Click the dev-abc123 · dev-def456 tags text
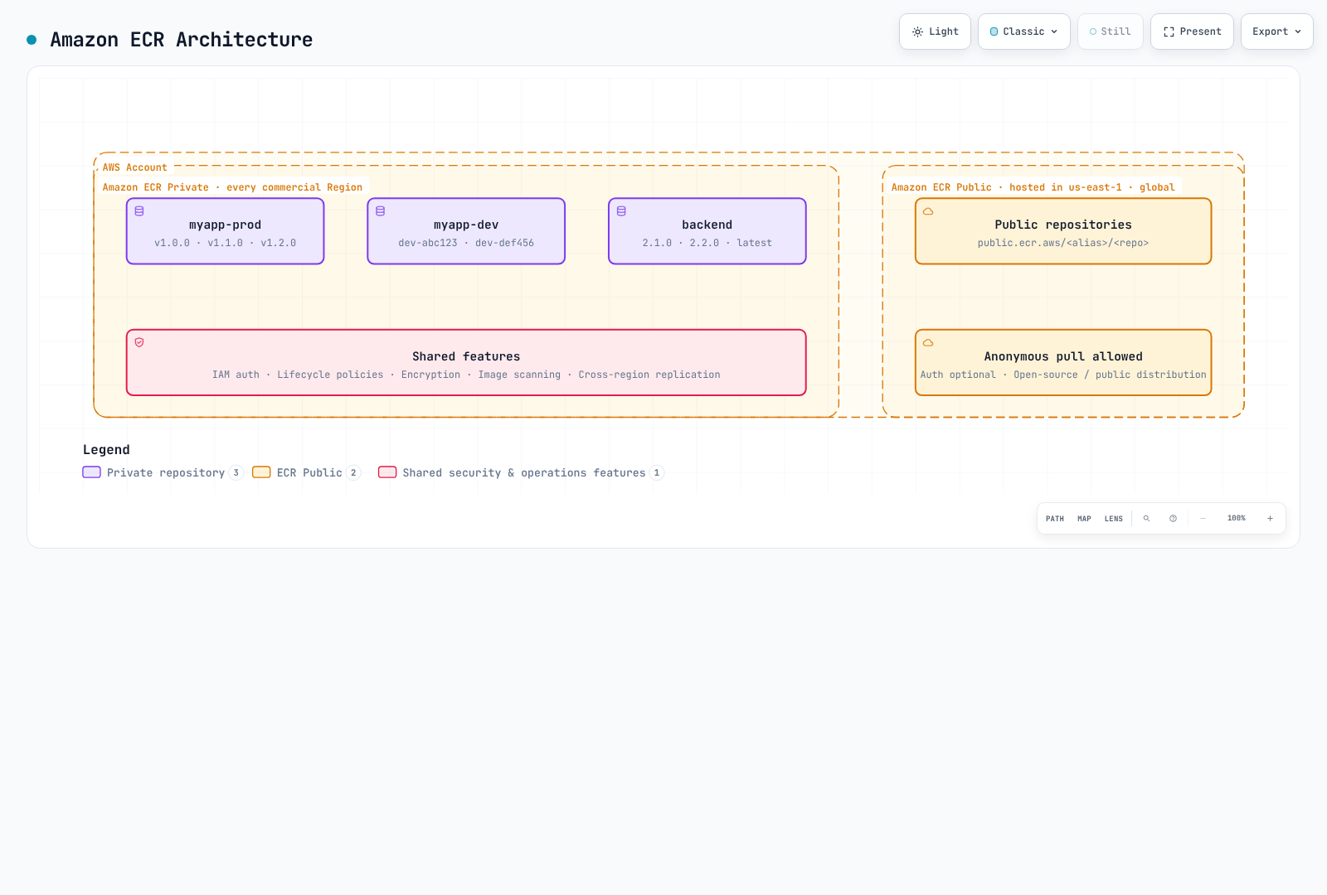Image resolution: width=1327 pixels, height=895 pixels. tap(466, 243)
